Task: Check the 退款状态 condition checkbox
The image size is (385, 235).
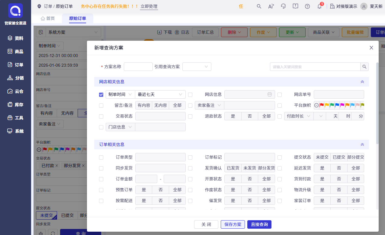Action: coord(190,116)
